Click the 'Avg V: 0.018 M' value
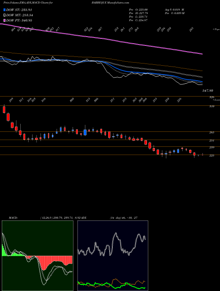The height and width of the screenshot is (291, 220). tap(174, 9)
